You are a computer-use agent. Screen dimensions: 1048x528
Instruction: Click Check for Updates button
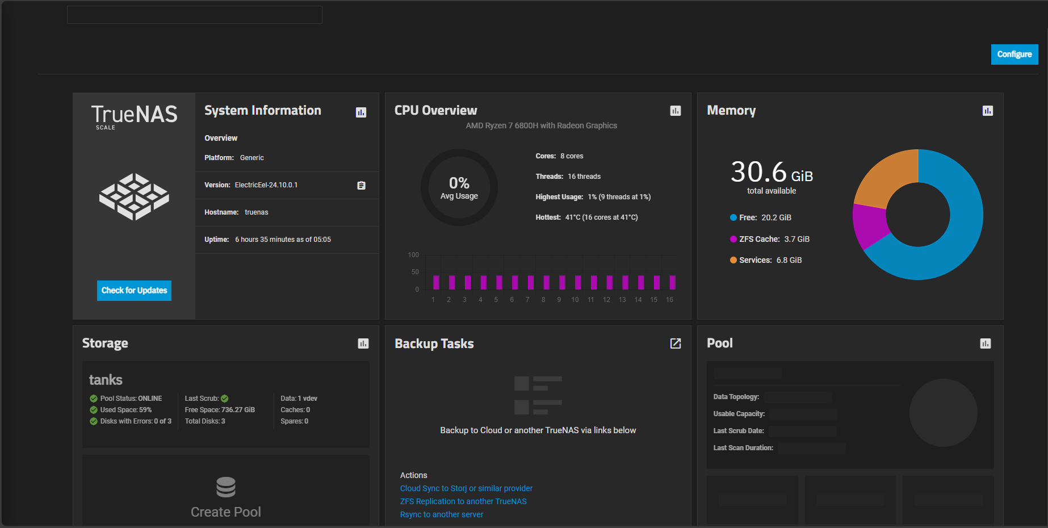click(x=134, y=291)
